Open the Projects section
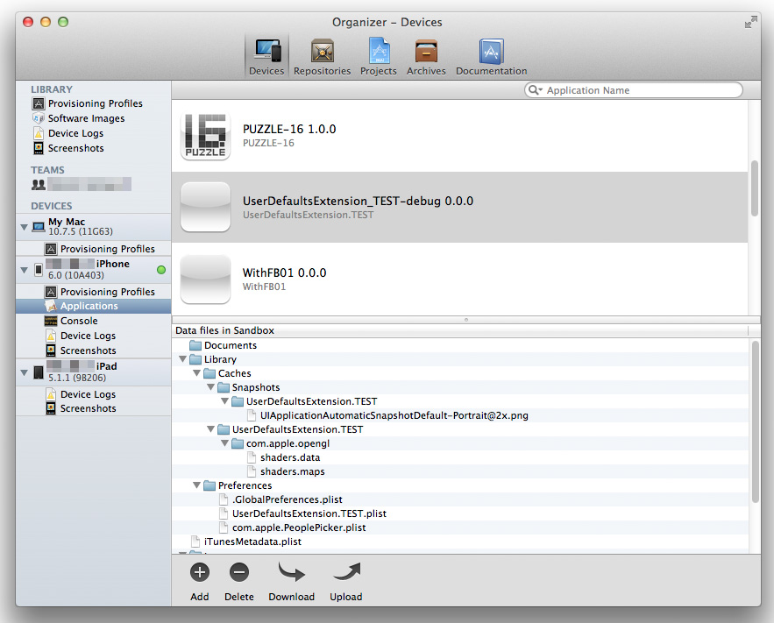The width and height of the screenshot is (774, 623). tap(378, 57)
